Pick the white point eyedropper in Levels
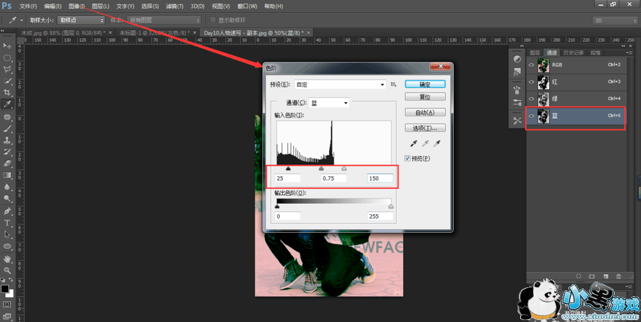Screen dimensions: 641x322 pyautogui.click(x=437, y=143)
